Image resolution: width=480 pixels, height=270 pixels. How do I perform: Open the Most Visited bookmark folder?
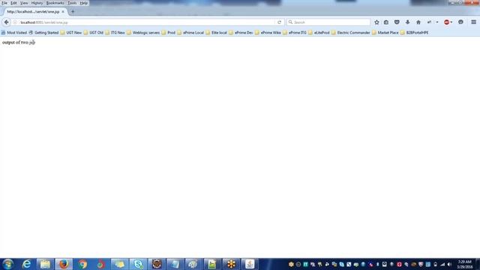[x=14, y=32]
